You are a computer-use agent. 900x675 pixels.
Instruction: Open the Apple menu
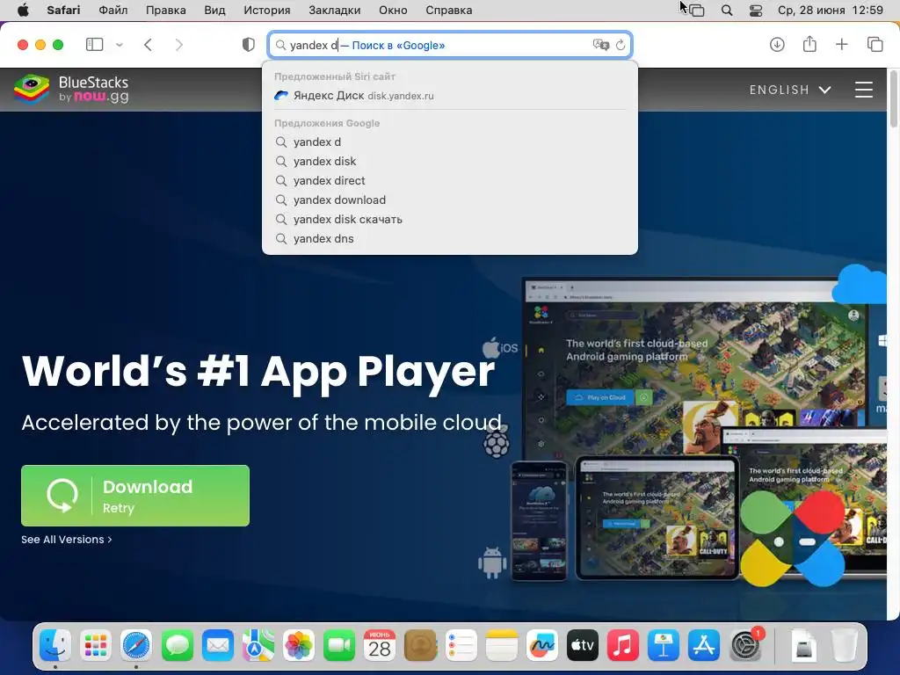(23, 11)
